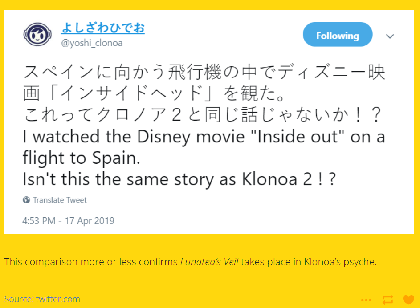The image size is (420, 308).
Task: Toggle the blue Following button
Action: pyautogui.click(x=338, y=35)
